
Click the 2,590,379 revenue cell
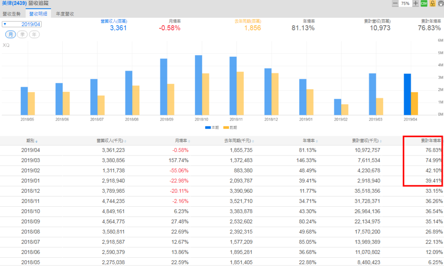click(113, 252)
